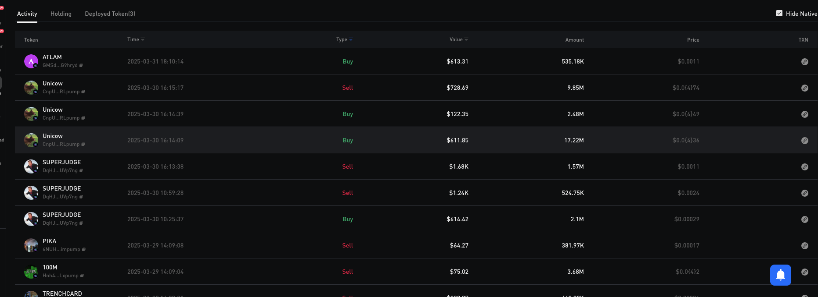This screenshot has width=818, height=297.
Task: Select the Activity tab
Action: 27,14
